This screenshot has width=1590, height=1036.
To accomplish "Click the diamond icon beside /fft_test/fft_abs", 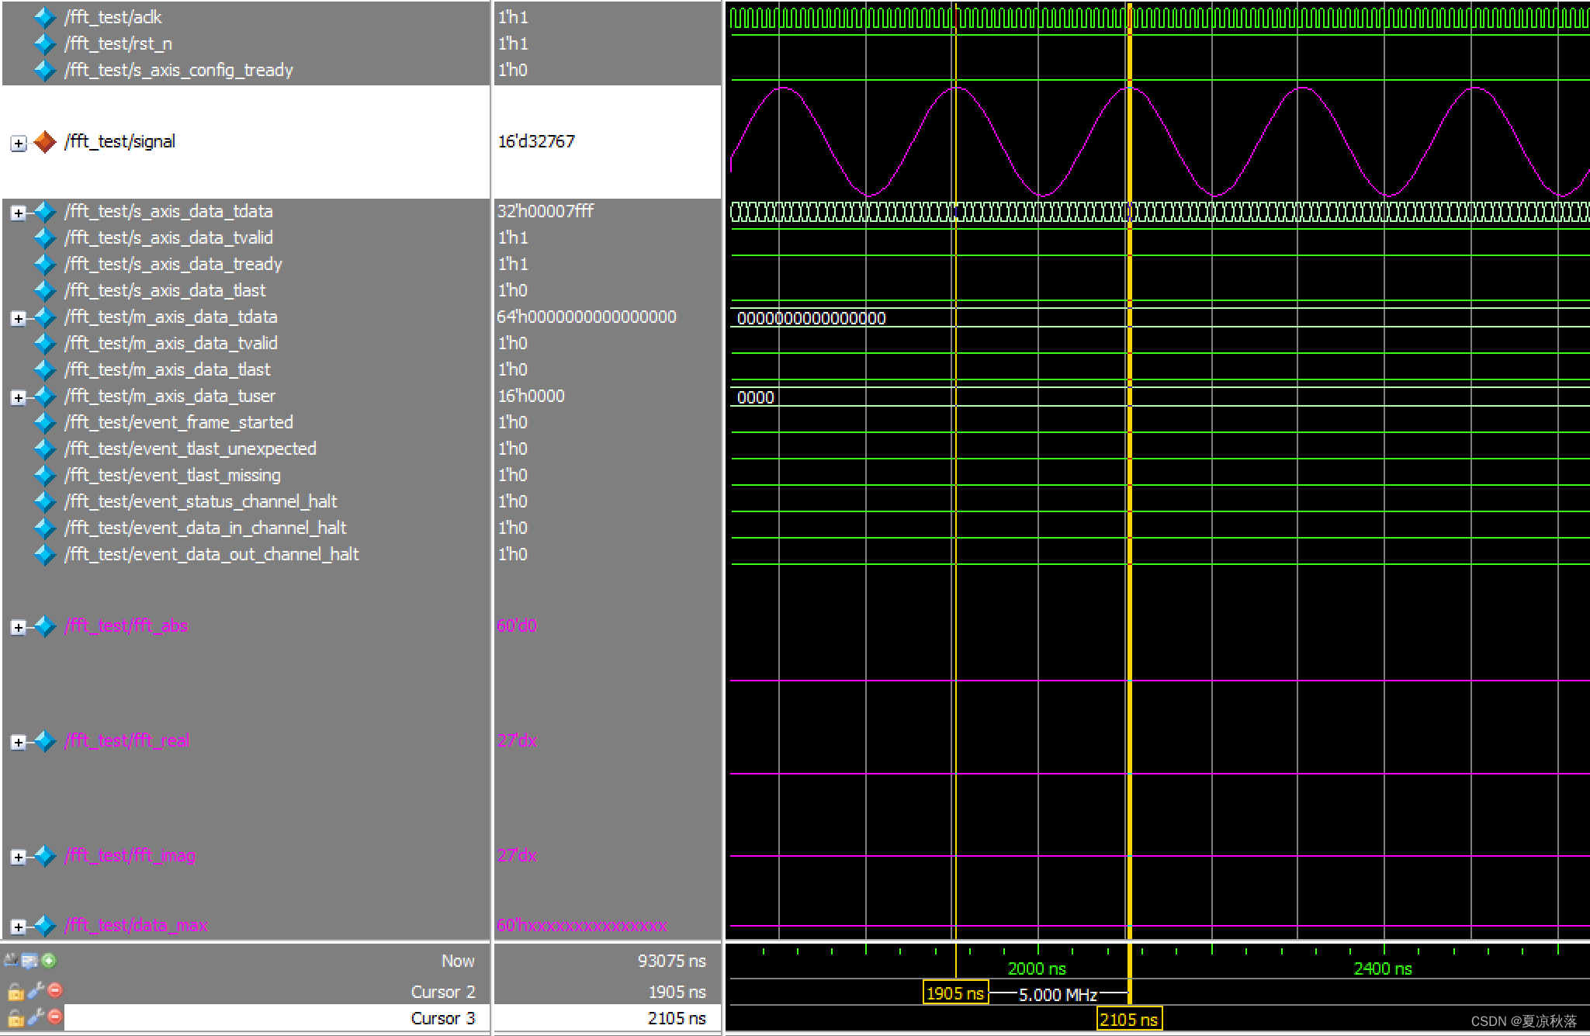I will (45, 625).
